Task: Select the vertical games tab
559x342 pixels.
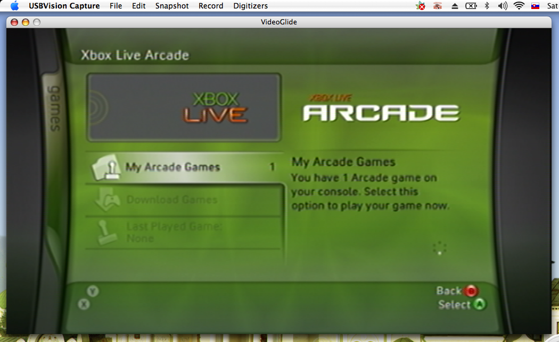Action: pos(54,108)
